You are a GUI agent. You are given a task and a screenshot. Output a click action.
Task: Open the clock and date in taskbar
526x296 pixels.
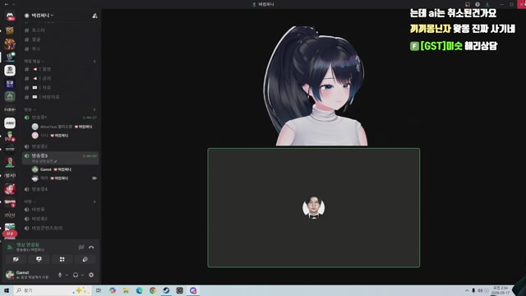pos(501,290)
